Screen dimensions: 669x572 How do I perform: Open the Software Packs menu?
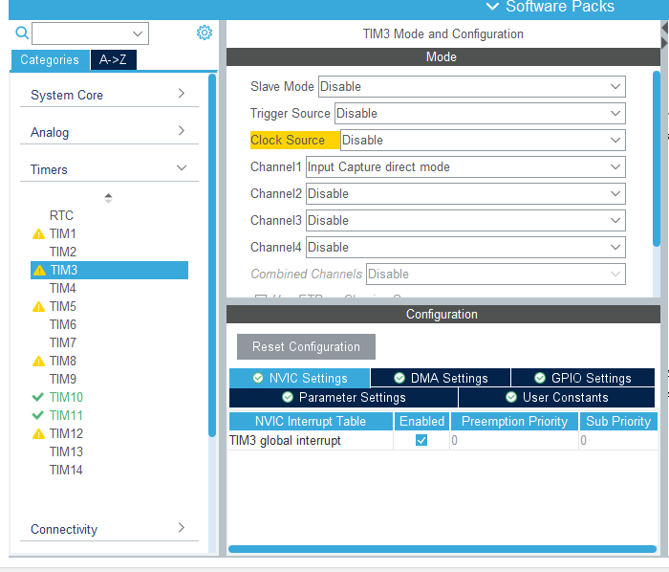tap(550, 7)
